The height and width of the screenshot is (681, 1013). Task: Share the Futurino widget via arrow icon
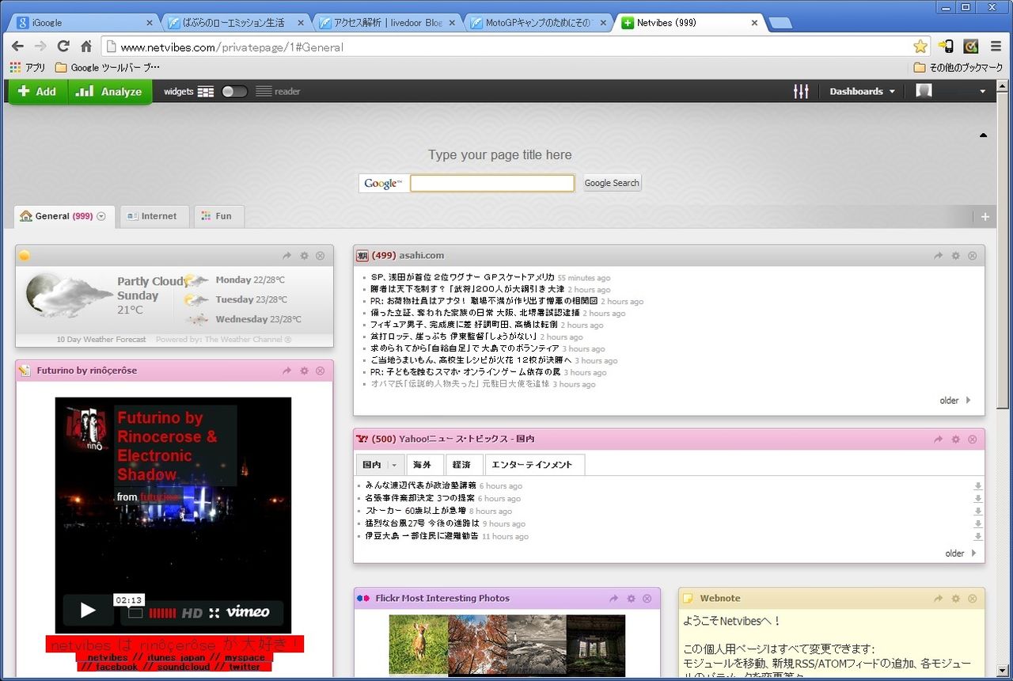[287, 371]
